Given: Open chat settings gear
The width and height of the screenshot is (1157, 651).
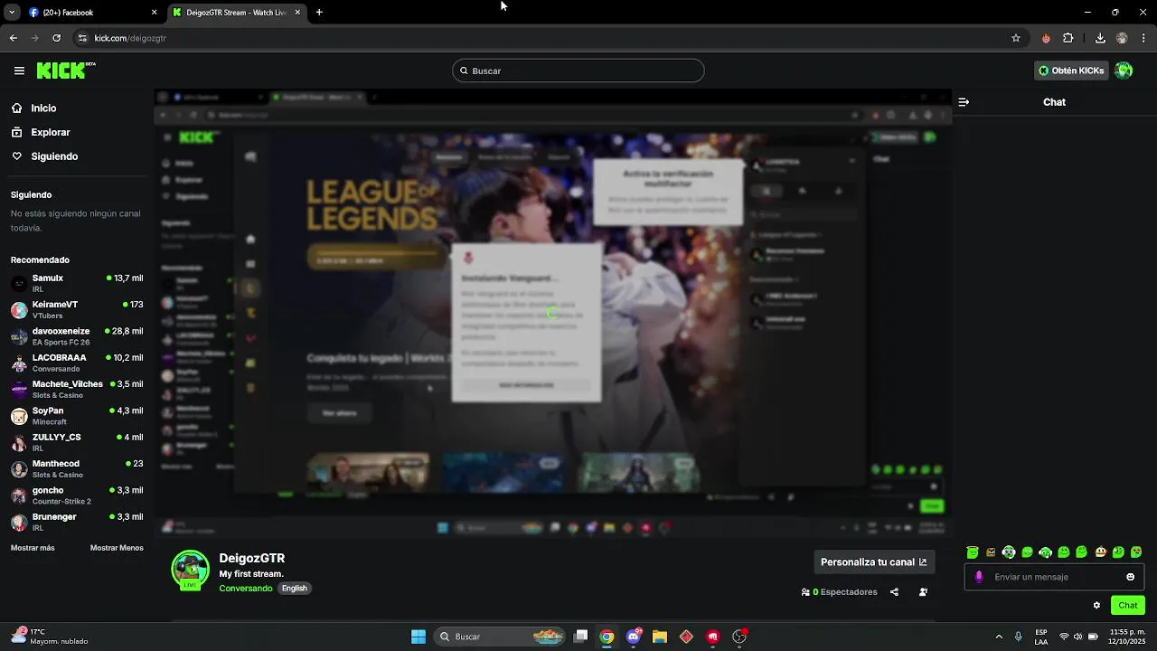Looking at the screenshot, I should (x=1096, y=606).
